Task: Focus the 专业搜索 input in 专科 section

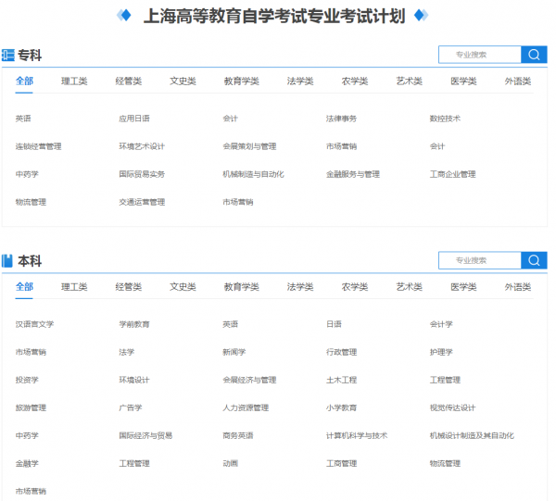Action: click(x=480, y=55)
